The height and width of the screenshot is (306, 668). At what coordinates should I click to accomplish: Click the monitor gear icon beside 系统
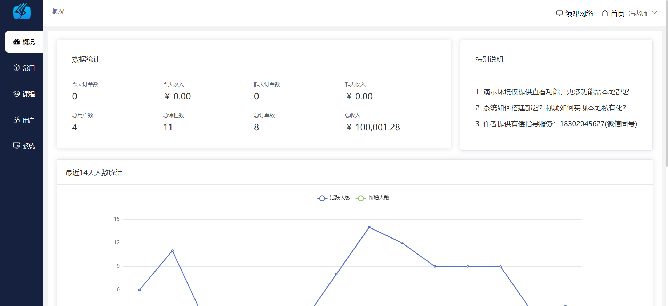tap(16, 146)
